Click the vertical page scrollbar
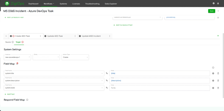The width and height of the screenshot is (224, 111). [223, 66]
